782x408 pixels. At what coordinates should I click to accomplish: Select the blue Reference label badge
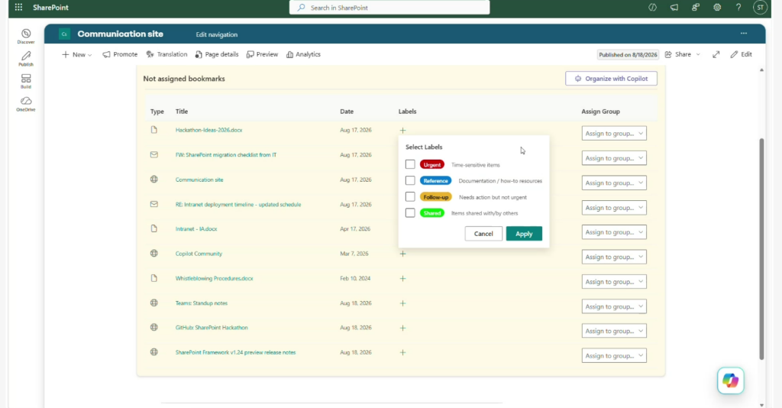(x=435, y=180)
